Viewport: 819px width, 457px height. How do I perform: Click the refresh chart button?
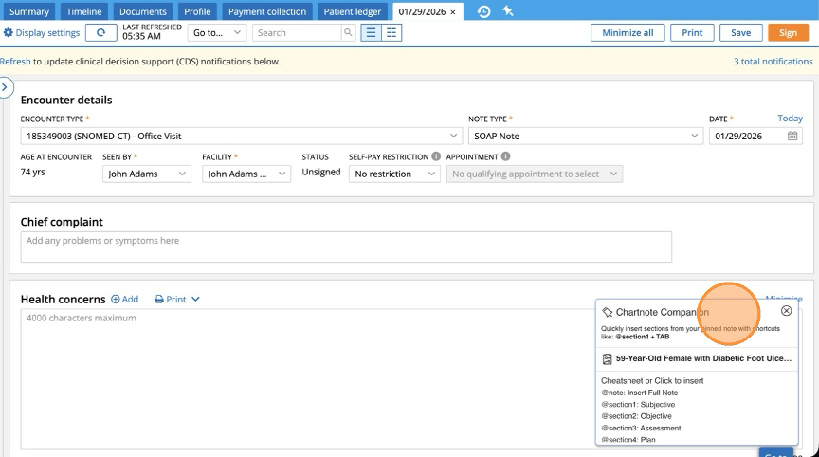(x=101, y=32)
